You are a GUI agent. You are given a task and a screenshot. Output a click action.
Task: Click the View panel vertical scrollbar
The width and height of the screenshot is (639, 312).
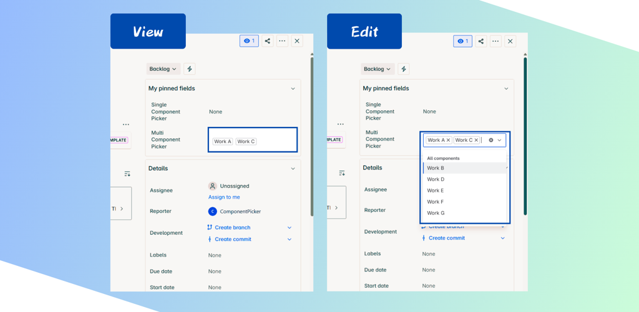tap(312, 136)
